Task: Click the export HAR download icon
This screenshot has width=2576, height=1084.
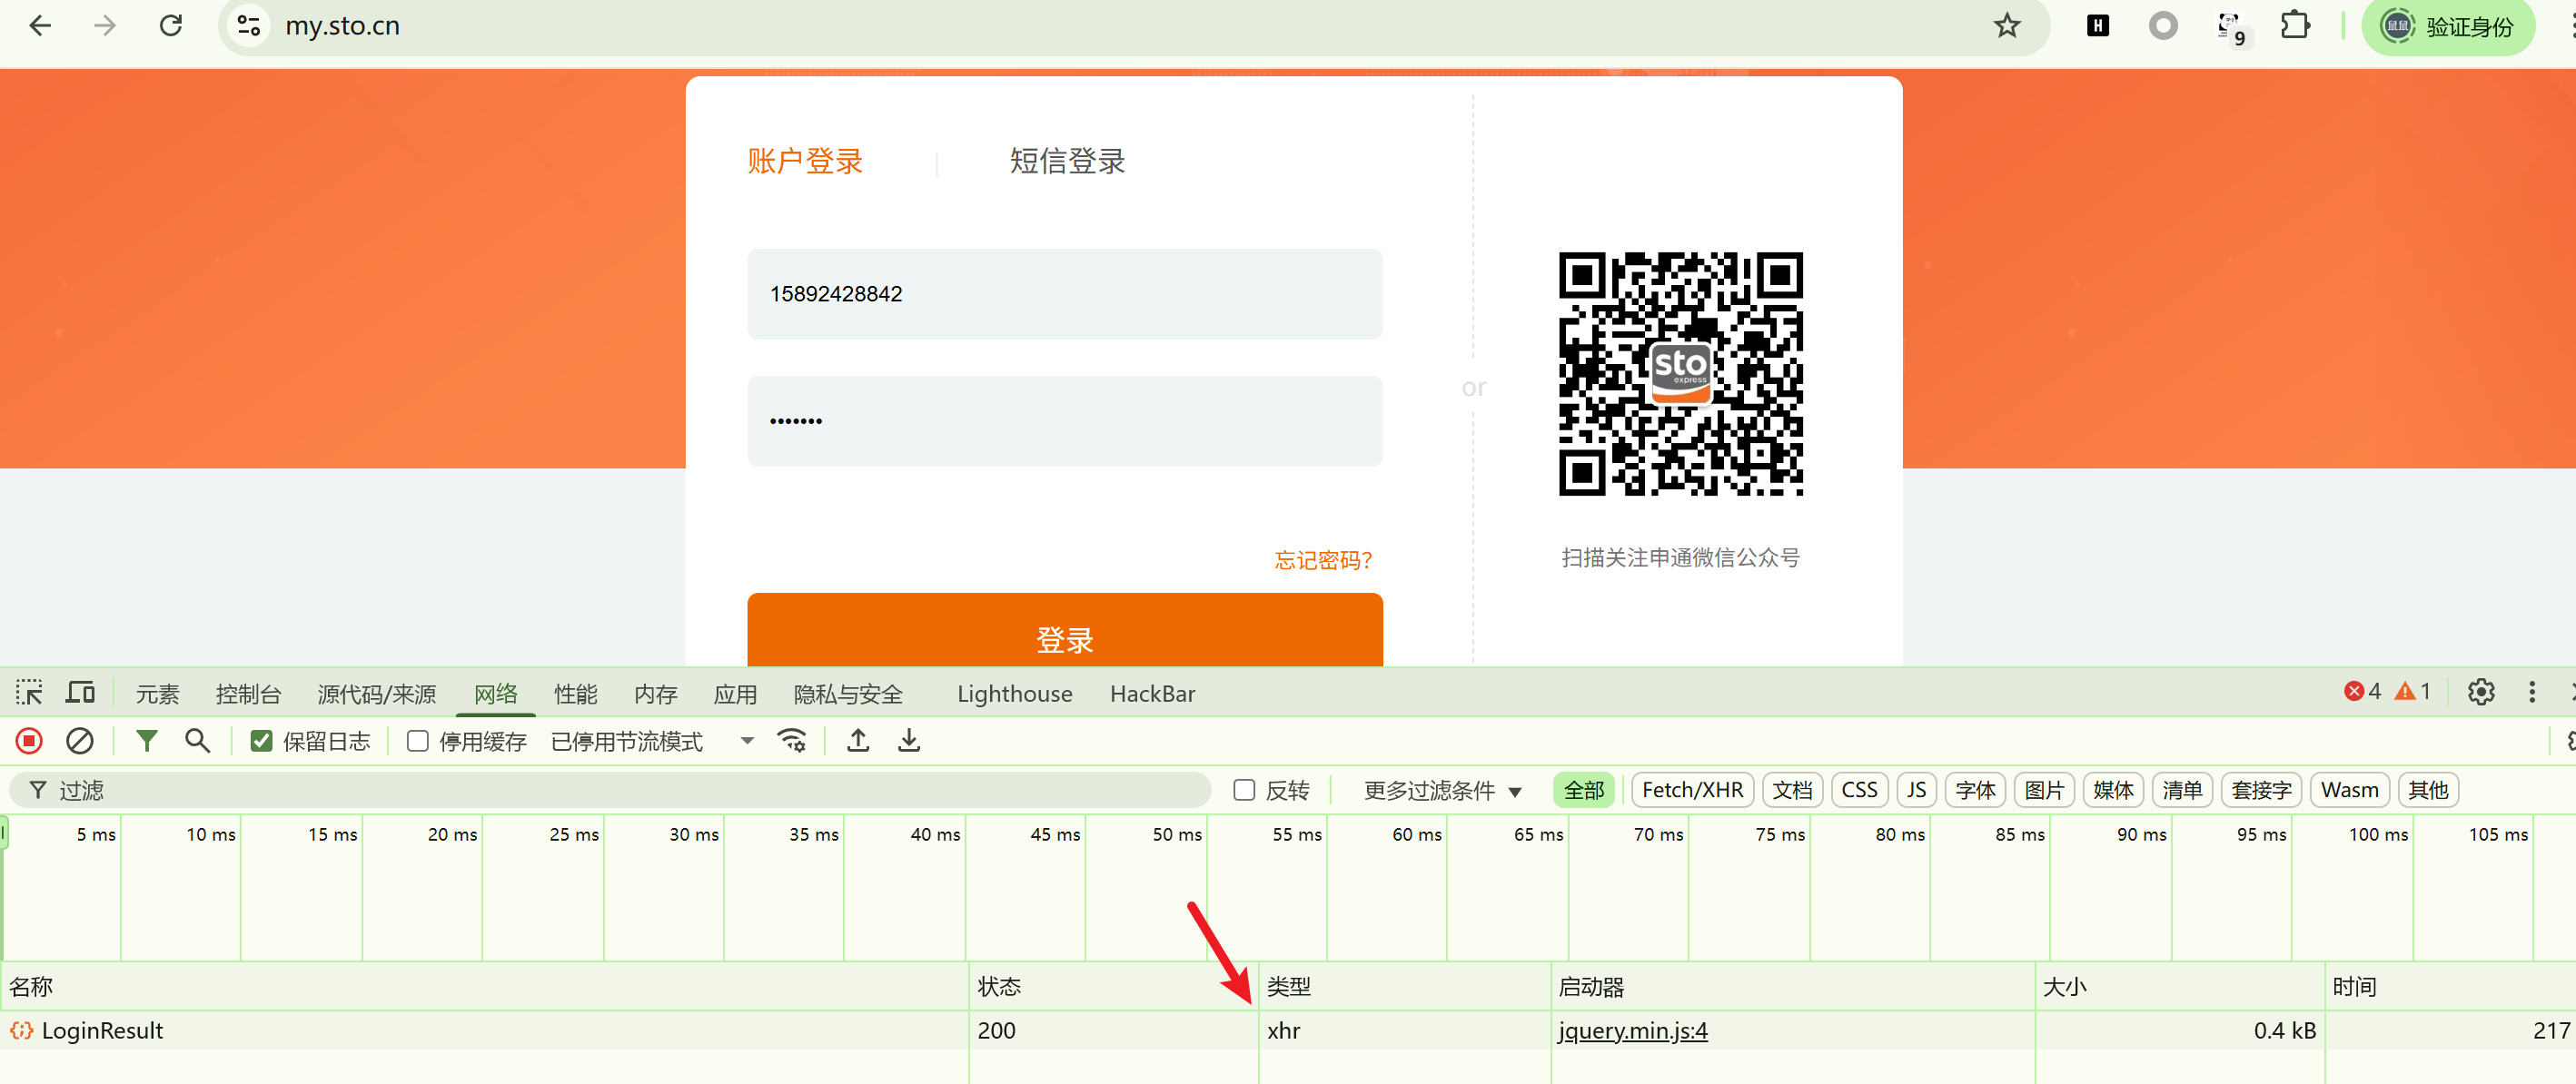Action: point(908,740)
